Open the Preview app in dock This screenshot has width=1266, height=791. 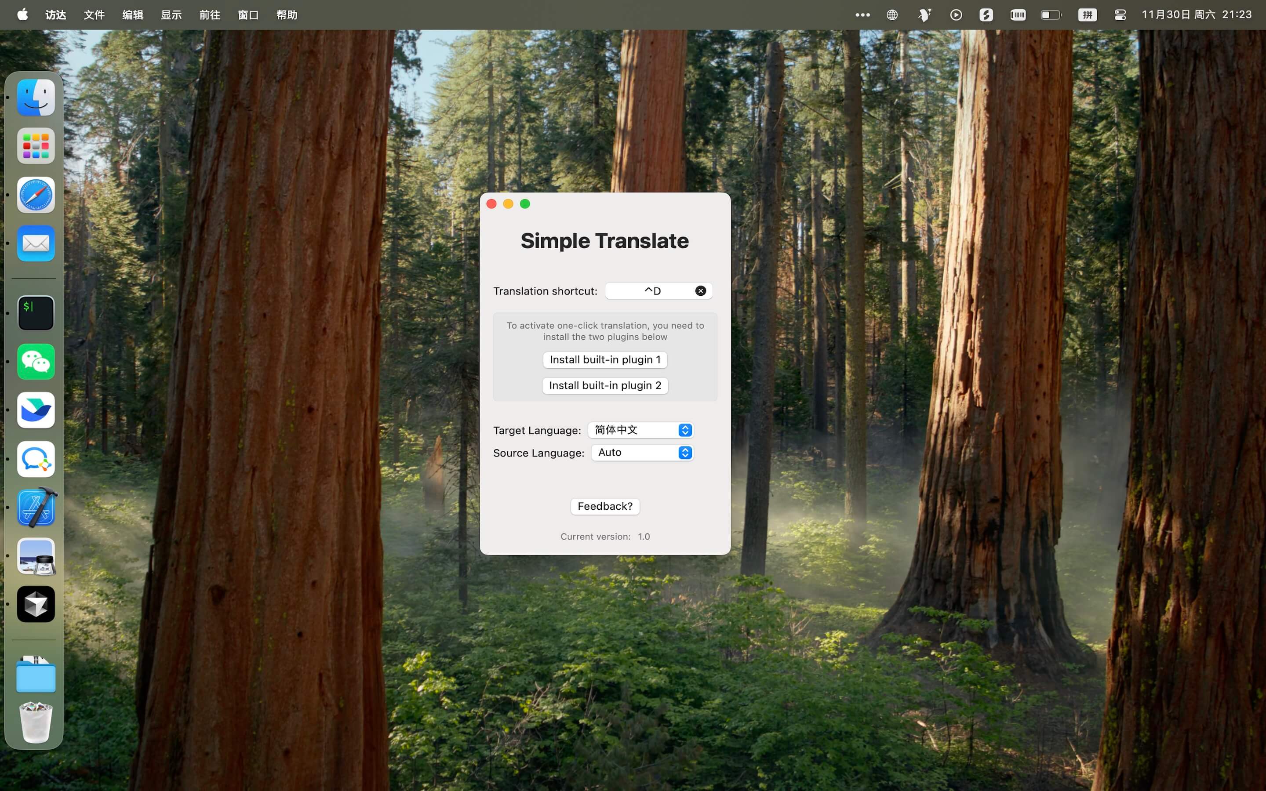point(36,556)
